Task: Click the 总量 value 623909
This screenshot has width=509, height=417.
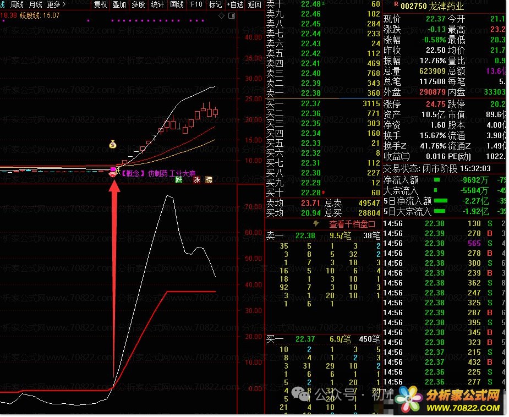Action: click(x=433, y=71)
